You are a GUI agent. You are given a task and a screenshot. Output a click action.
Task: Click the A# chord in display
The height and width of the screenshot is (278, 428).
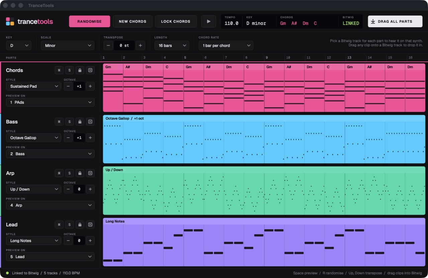tap(294, 23)
